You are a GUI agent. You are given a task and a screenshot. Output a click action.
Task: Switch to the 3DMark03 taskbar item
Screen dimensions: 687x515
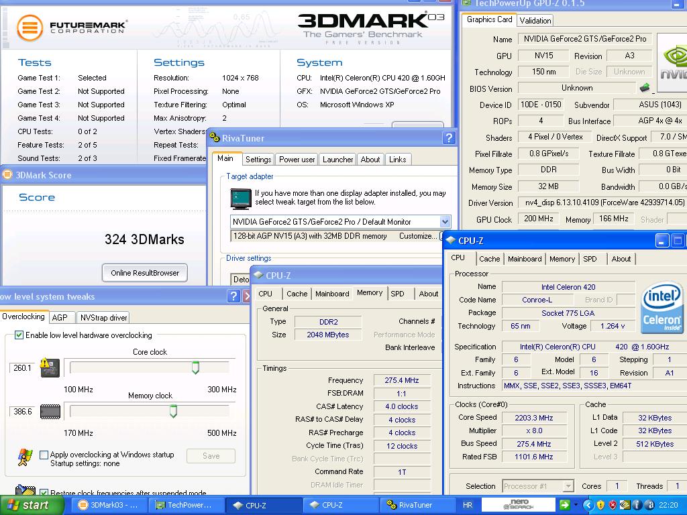pos(108,505)
